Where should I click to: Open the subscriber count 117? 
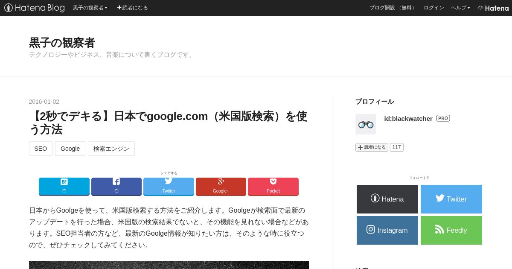tap(396, 147)
